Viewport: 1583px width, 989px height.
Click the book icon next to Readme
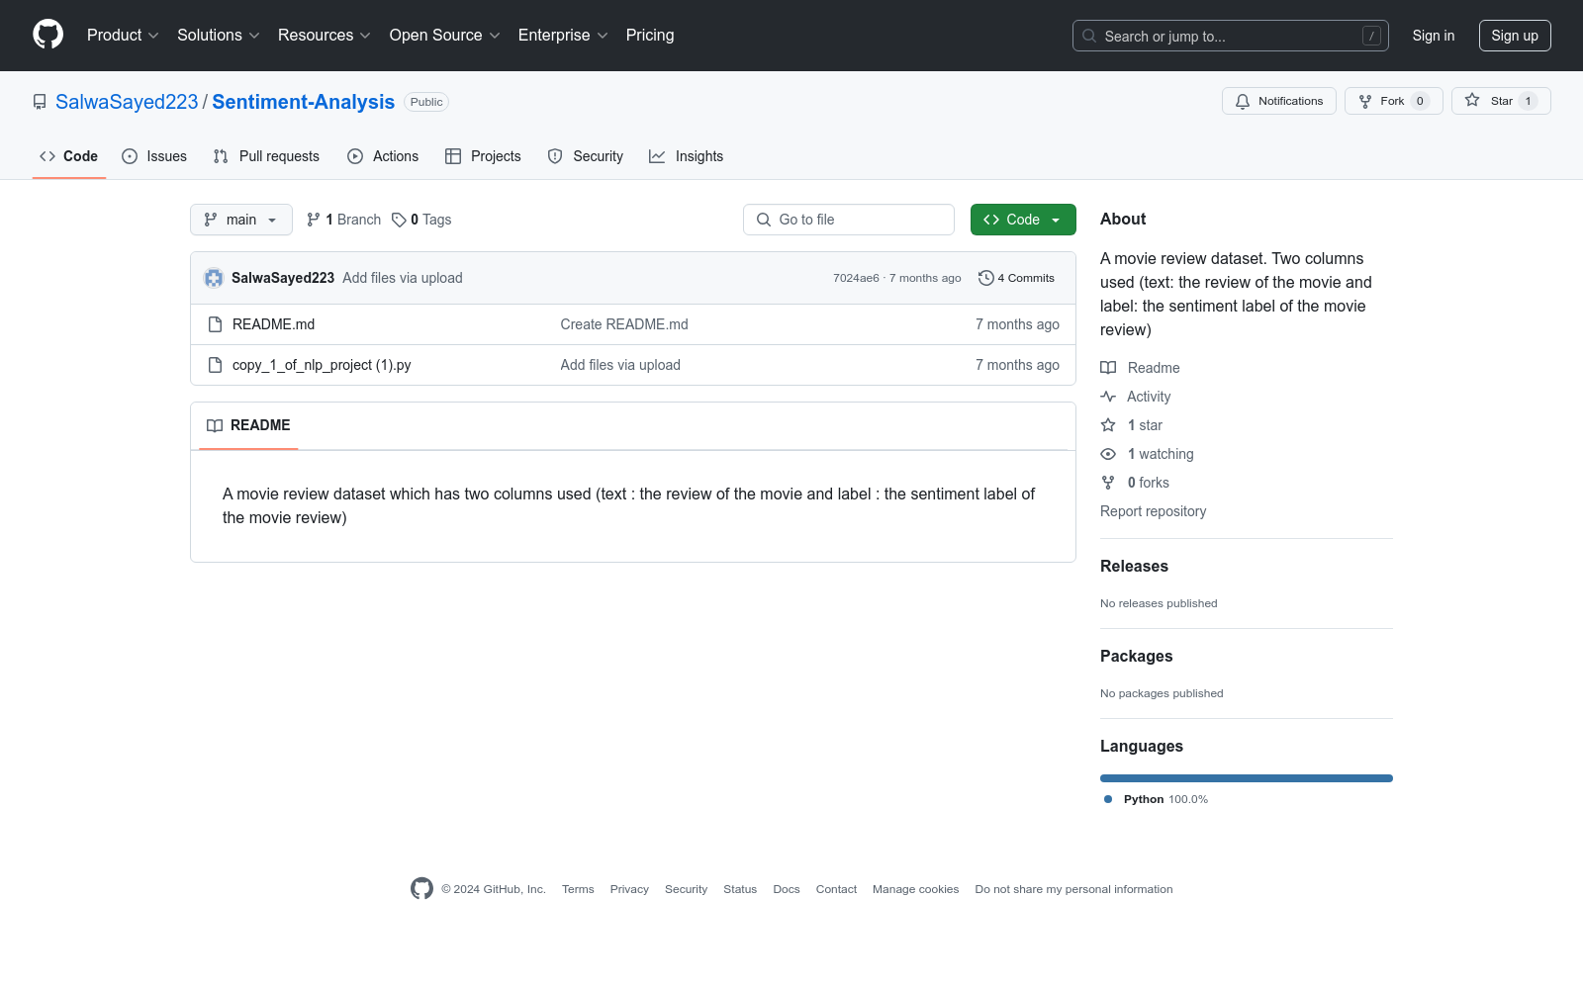pyautogui.click(x=1108, y=368)
